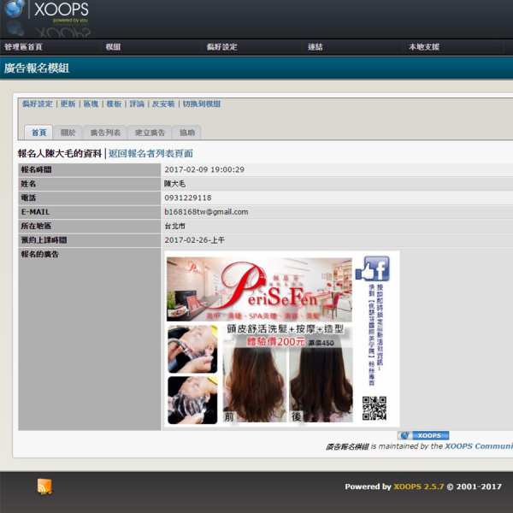The width and height of the screenshot is (513, 513).
Task: Click the Facebook like icon in ad
Action: 373,269
